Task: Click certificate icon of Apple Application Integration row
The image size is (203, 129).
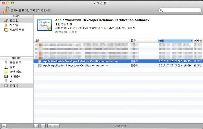Action: (40, 66)
